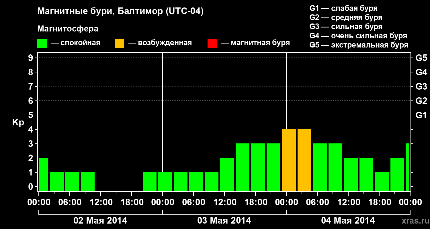
Task: Click '12:00' tick label of 02 Мая
Action: [101, 202]
